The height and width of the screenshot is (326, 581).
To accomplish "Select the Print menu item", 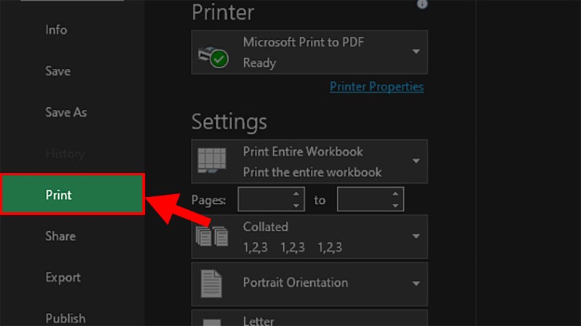I will pos(73,194).
